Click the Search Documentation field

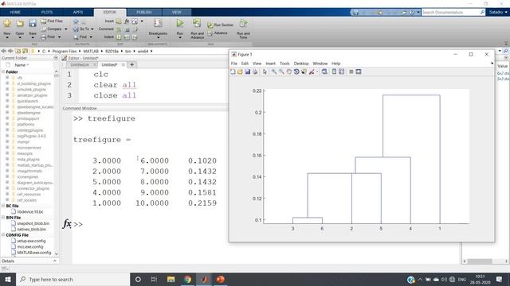(x=453, y=13)
